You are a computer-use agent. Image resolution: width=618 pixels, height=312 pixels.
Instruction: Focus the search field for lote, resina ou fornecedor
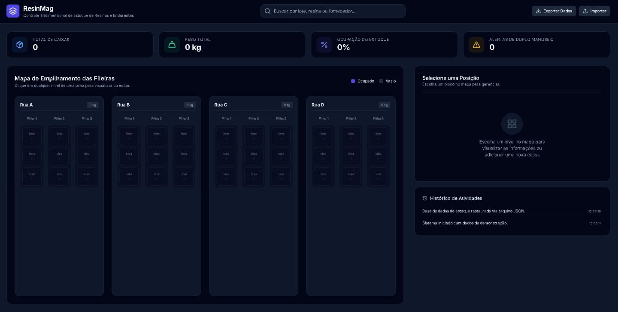[x=333, y=11]
